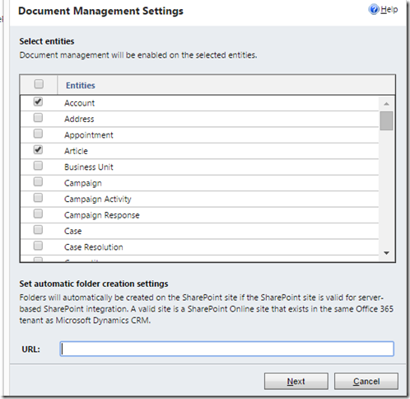Image resolution: width=410 pixels, height=399 pixels.
Task: Check the Address entity checkbox
Action: click(x=38, y=118)
